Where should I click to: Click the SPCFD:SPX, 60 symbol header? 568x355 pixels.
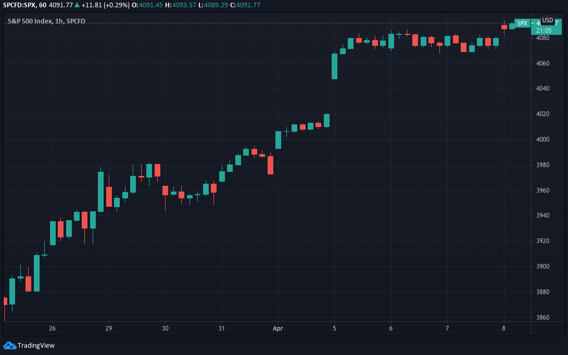[24, 5]
